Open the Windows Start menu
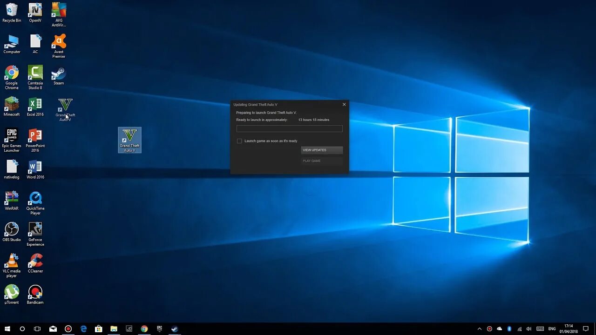Image resolution: width=596 pixels, height=335 pixels. tap(7, 328)
